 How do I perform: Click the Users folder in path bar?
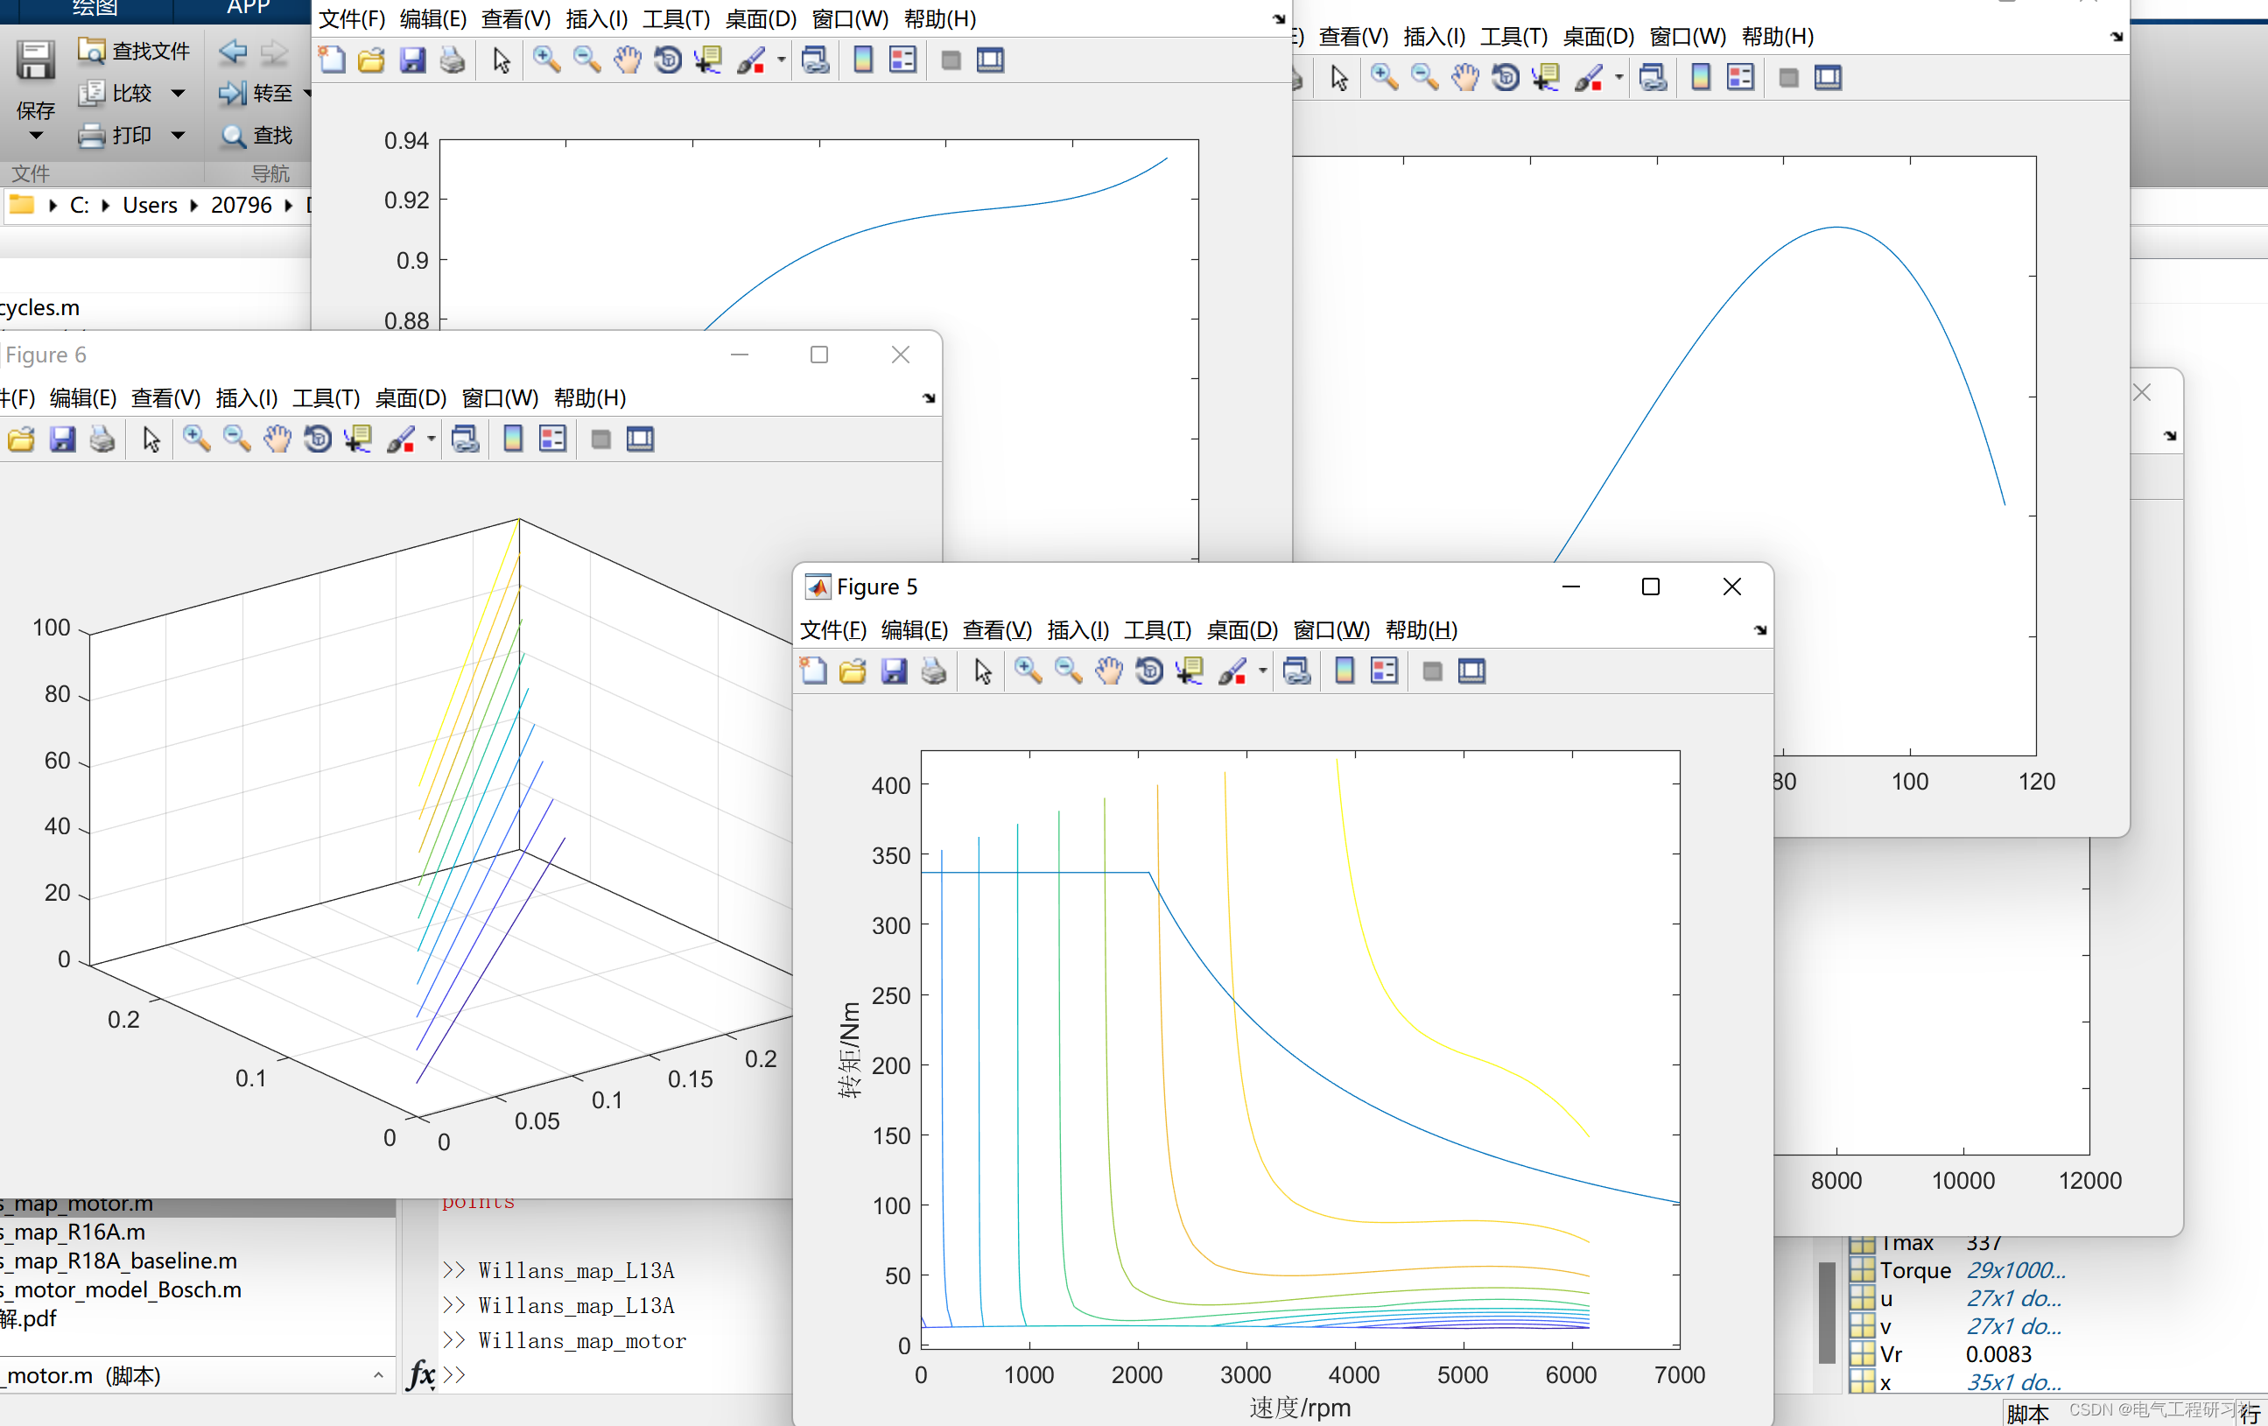pyautogui.click(x=150, y=206)
